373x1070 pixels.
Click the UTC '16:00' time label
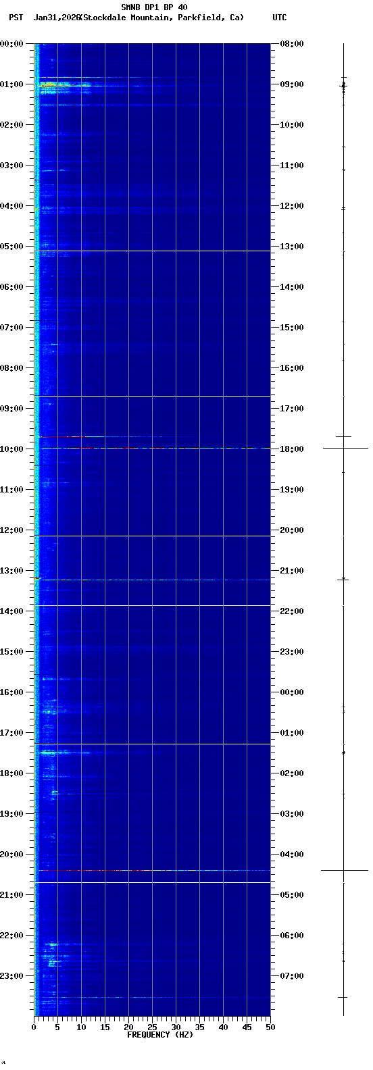tap(292, 368)
